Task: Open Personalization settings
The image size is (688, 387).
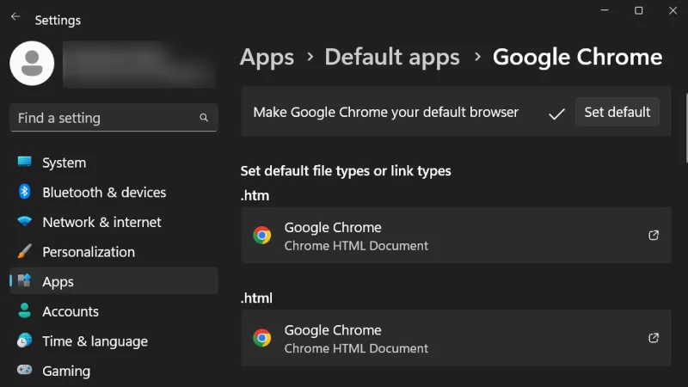Action: click(114, 252)
